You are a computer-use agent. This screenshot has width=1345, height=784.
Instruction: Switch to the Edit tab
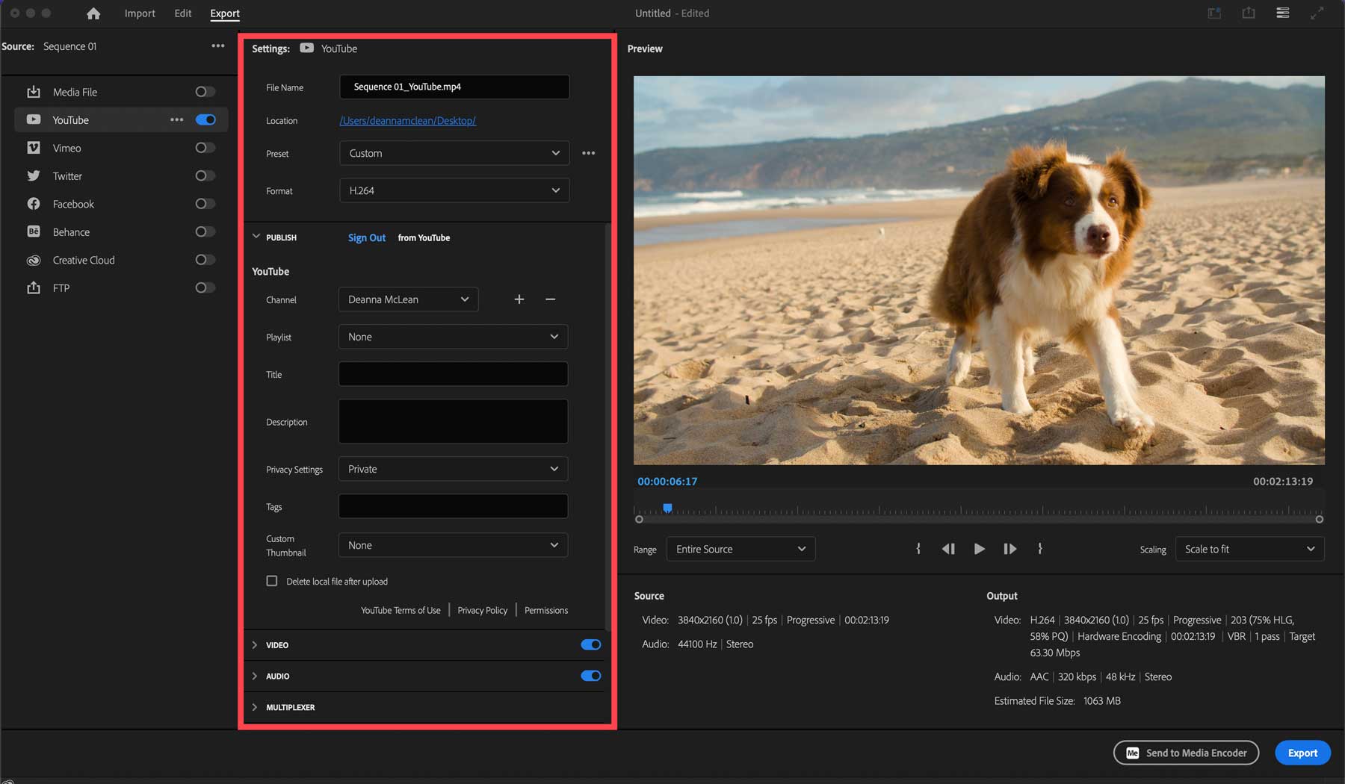point(183,13)
